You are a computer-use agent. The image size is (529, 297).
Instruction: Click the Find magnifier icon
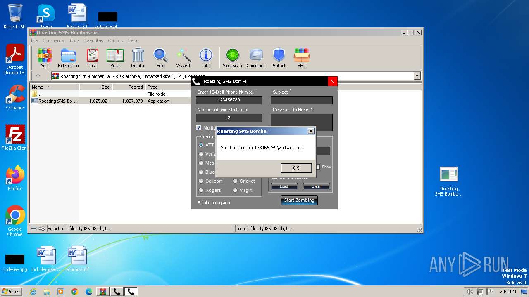click(160, 58)
